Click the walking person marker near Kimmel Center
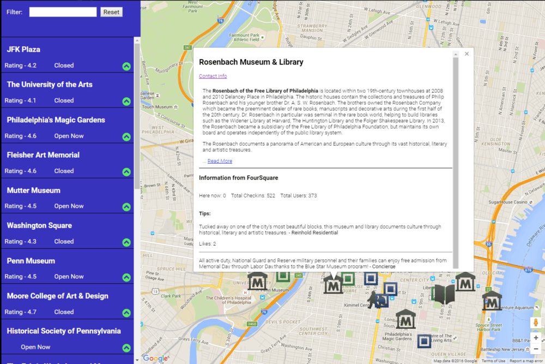The image size is (545, 364). tap(373, 300)
